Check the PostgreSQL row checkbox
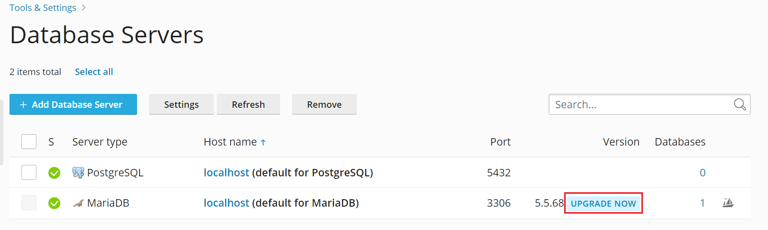This screenshot has width=768, height=230. [x=29, y=172]
